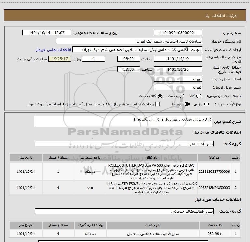Click the delivery province field استان محل تحویل
Viewport: 250px width, 242px height.
point(178,79)
